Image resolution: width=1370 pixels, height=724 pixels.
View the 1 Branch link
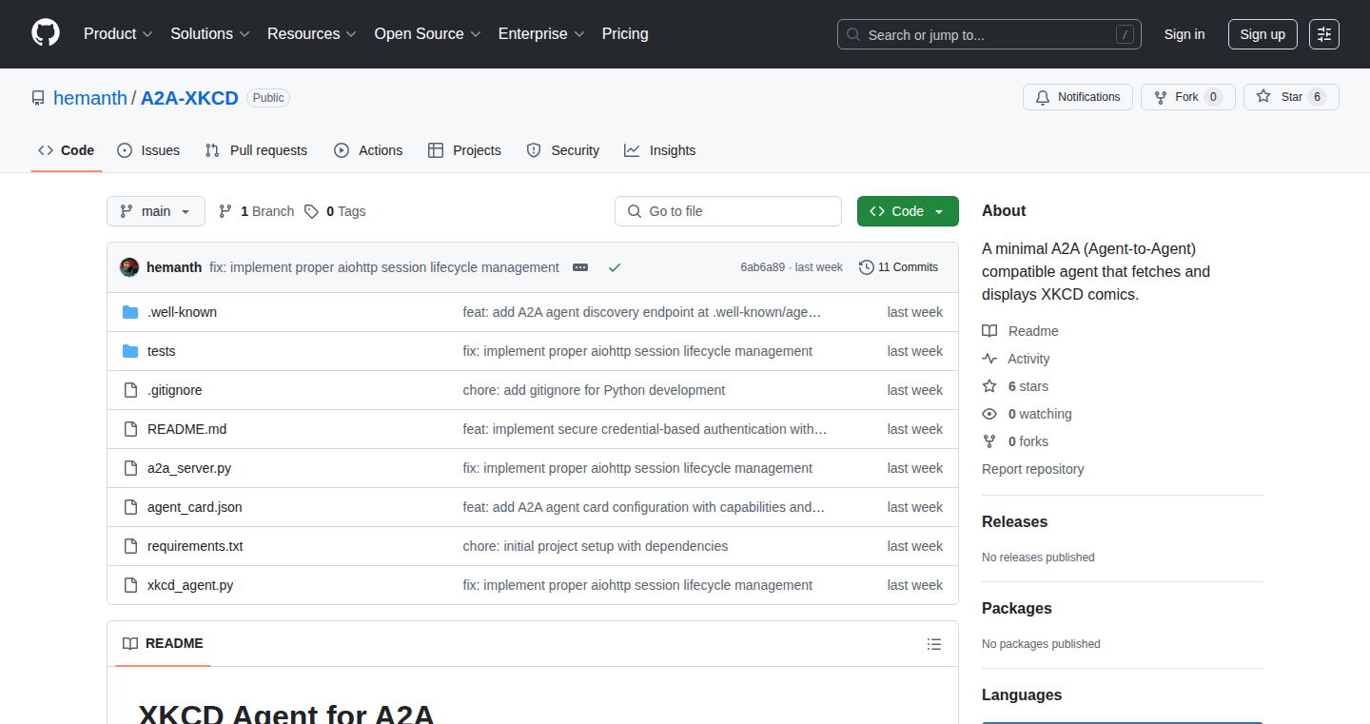pos(256,211)
